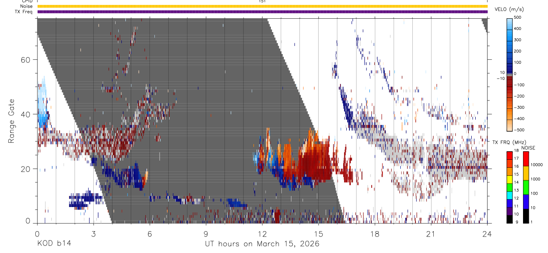The image size is (548, 253).
Task: Select the blue 10–100 NOISE scale segment
Action: pyautogui.click(x=526, y=202)
